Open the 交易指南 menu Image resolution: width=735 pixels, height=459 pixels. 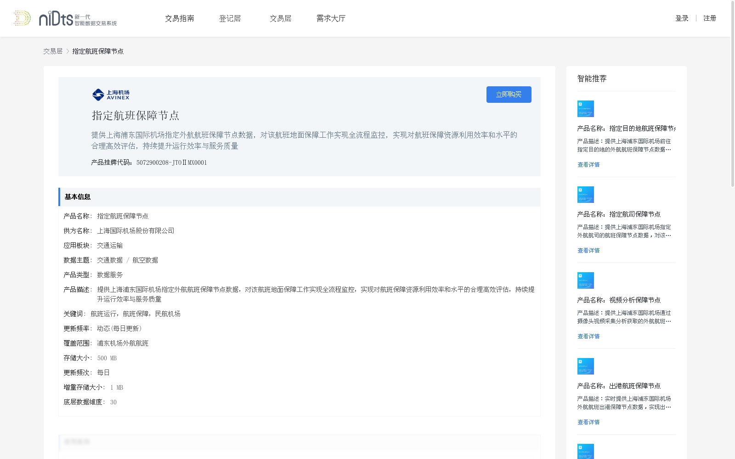[x=180, y=18]
